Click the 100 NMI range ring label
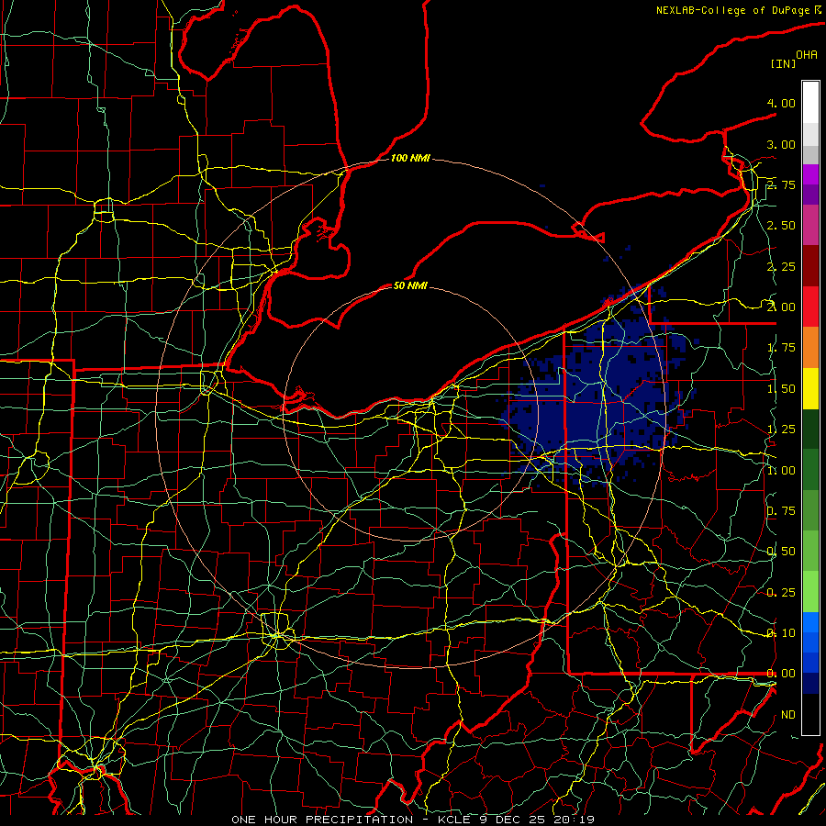This screenshot has width=826, height=826. [x=410, y=158]
